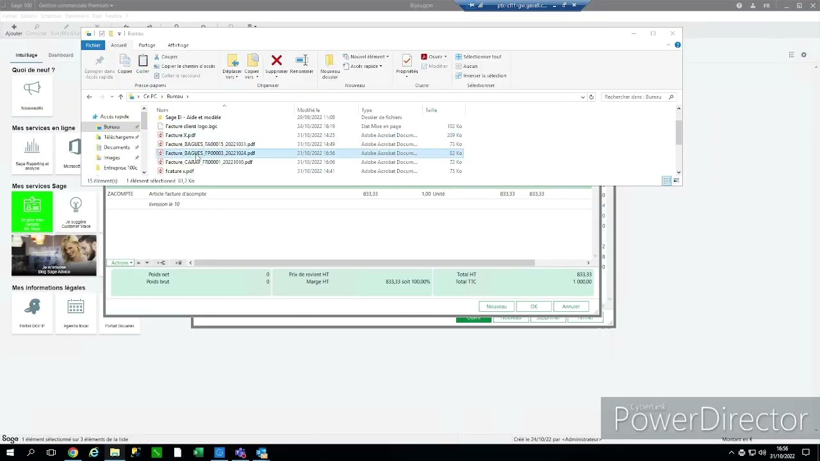Image resolution: width=820 pixels, height=461 pixels.
Task: Click the Nouveau button in Sage document
Action: click(x=496, y=307)
